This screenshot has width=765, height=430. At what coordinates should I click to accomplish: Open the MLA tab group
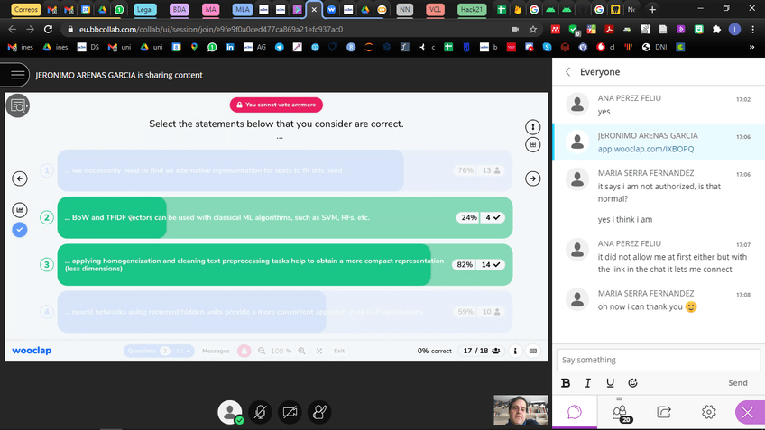pyautogui.click(x=242, y=9)
